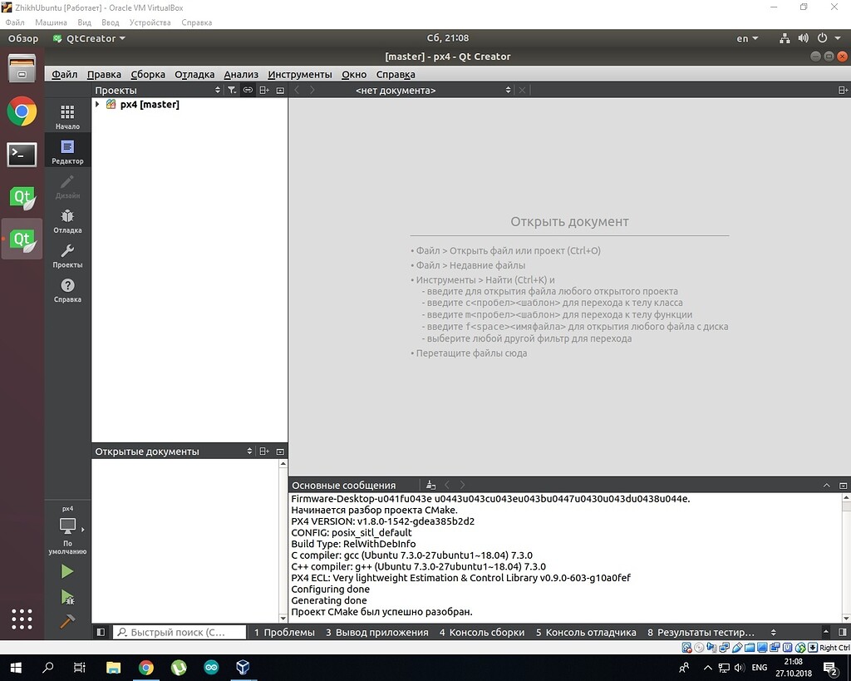This screenshot has height=681, width=851.
Task: Open the Отладка menu in menu bar
Action: 194,74
